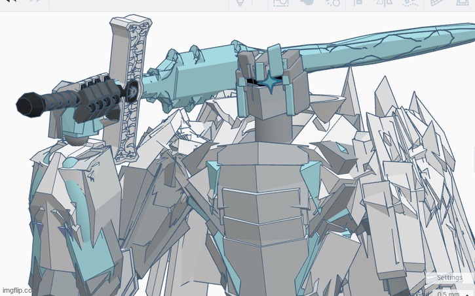The width and height of the screenshot is (475, 296).
Task: Select the sword's black octagonal pommel
Action: 30,103
